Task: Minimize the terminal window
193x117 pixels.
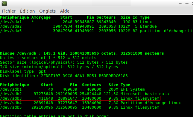Action: pos(180,3)
